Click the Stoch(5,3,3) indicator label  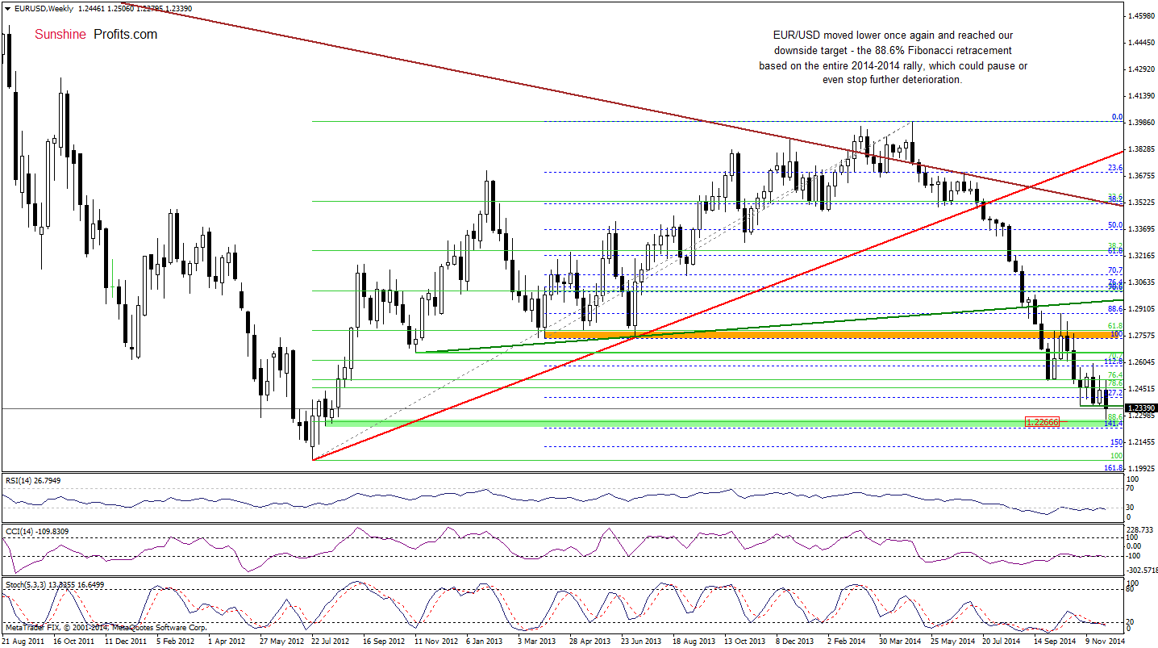click(x=55, y=584)
